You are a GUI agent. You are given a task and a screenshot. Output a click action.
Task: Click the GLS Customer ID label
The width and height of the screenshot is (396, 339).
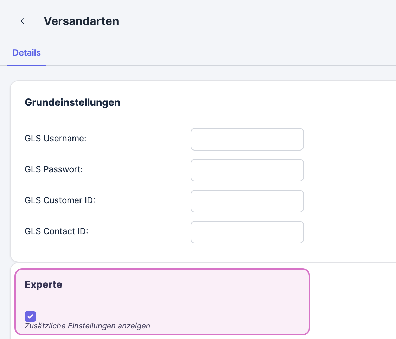point(60,200)
